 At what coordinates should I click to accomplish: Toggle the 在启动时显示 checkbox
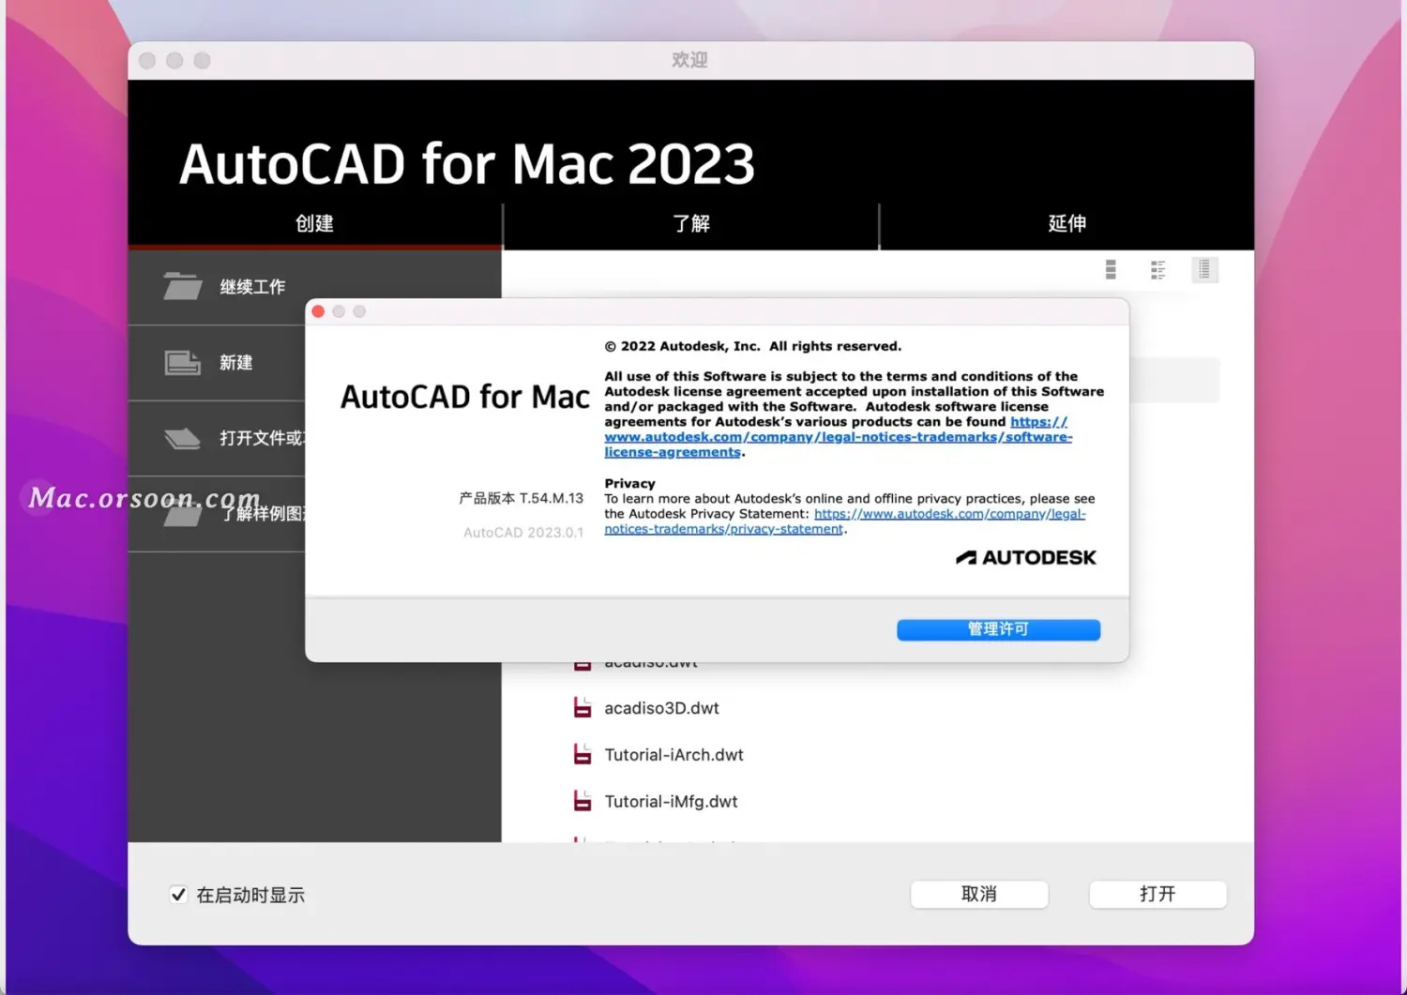(178, 895)
